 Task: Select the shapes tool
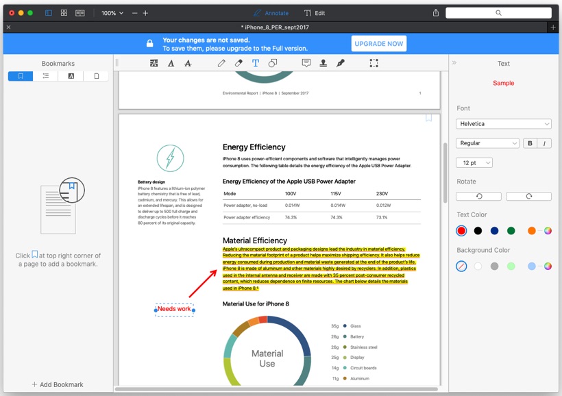(x=272, y=64)
